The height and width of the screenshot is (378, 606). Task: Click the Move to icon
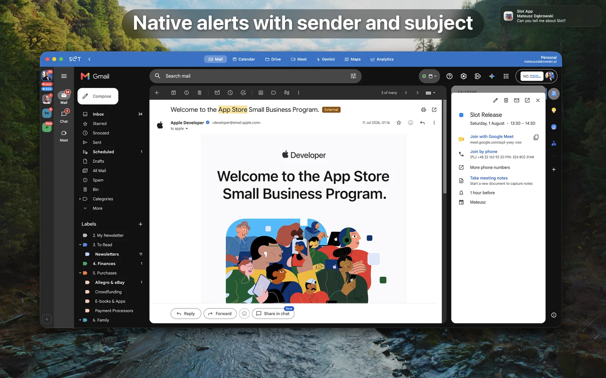click(261, 93)
